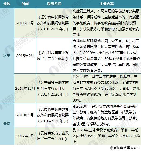Select 云南省中长期教育改革 policy name cell
Screen dimensions: 141x151
54,115
